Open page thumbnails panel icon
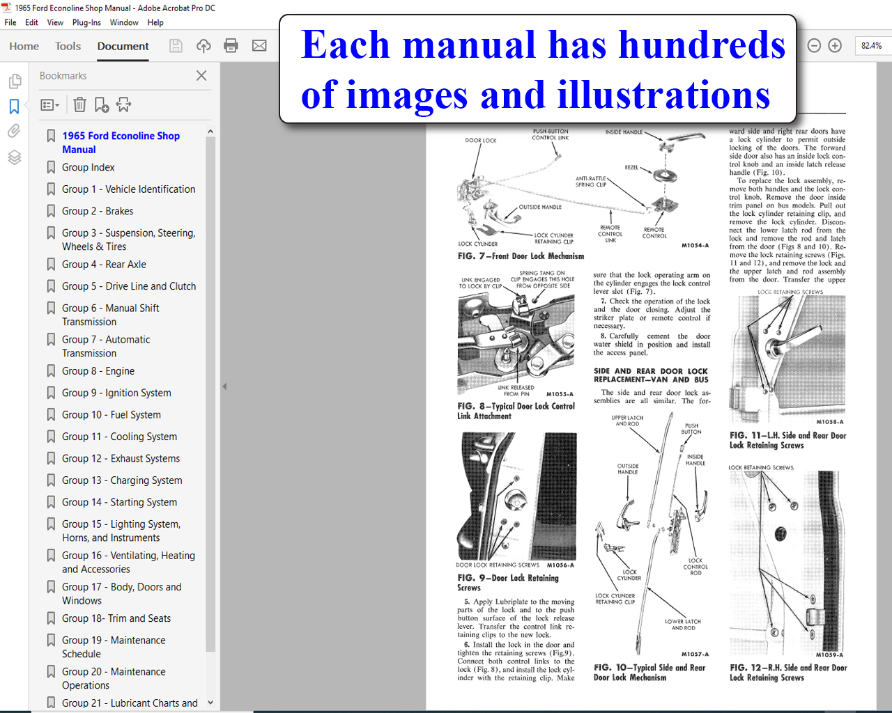This screenshot has width=892, height=713. click(x=15, y=81)
